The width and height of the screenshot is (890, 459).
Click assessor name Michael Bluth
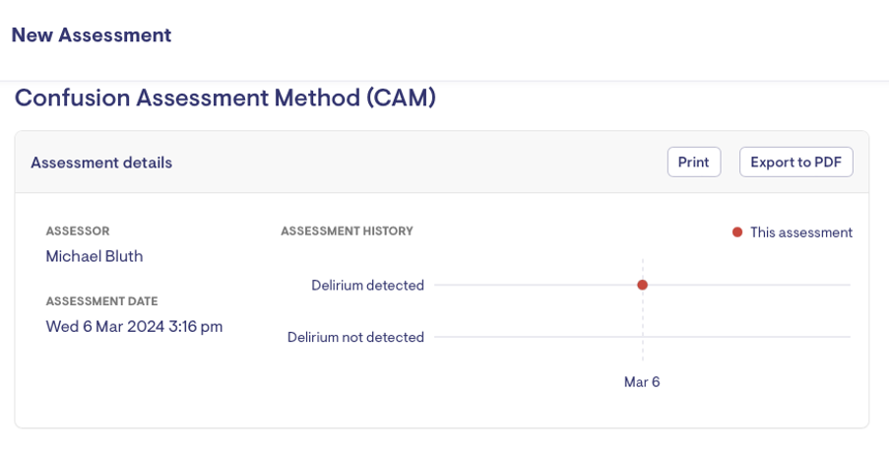(x=95, y=256)
